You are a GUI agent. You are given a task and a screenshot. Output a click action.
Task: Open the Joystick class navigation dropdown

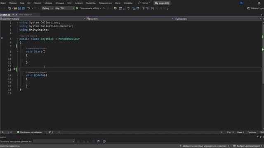pos(130,19)
